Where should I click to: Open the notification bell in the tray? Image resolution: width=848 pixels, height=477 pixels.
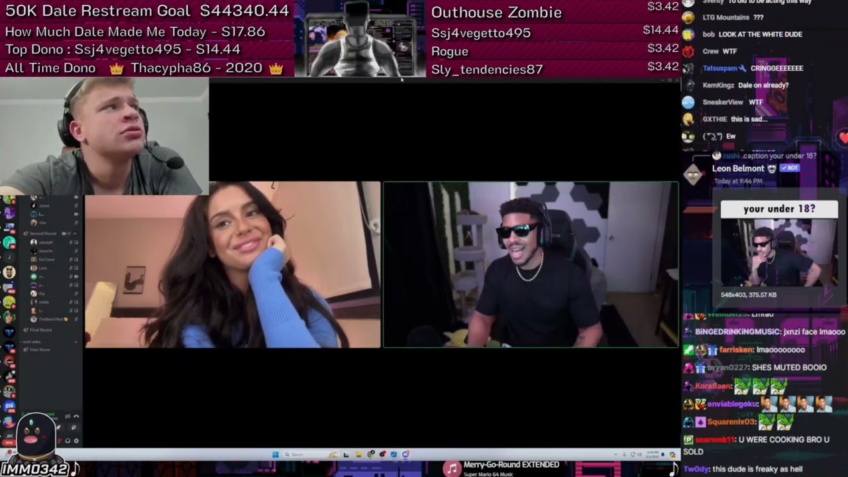pos(662,454)
